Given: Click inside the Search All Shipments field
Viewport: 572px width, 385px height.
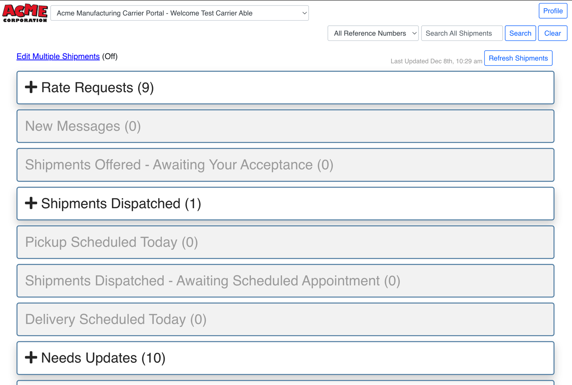Looking at the screenshot, I should tap(462, 33).
